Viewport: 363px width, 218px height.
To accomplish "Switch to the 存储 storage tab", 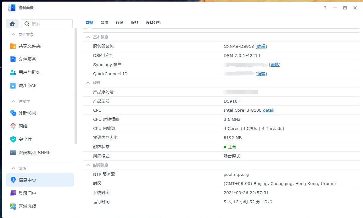I will point(120,23).
